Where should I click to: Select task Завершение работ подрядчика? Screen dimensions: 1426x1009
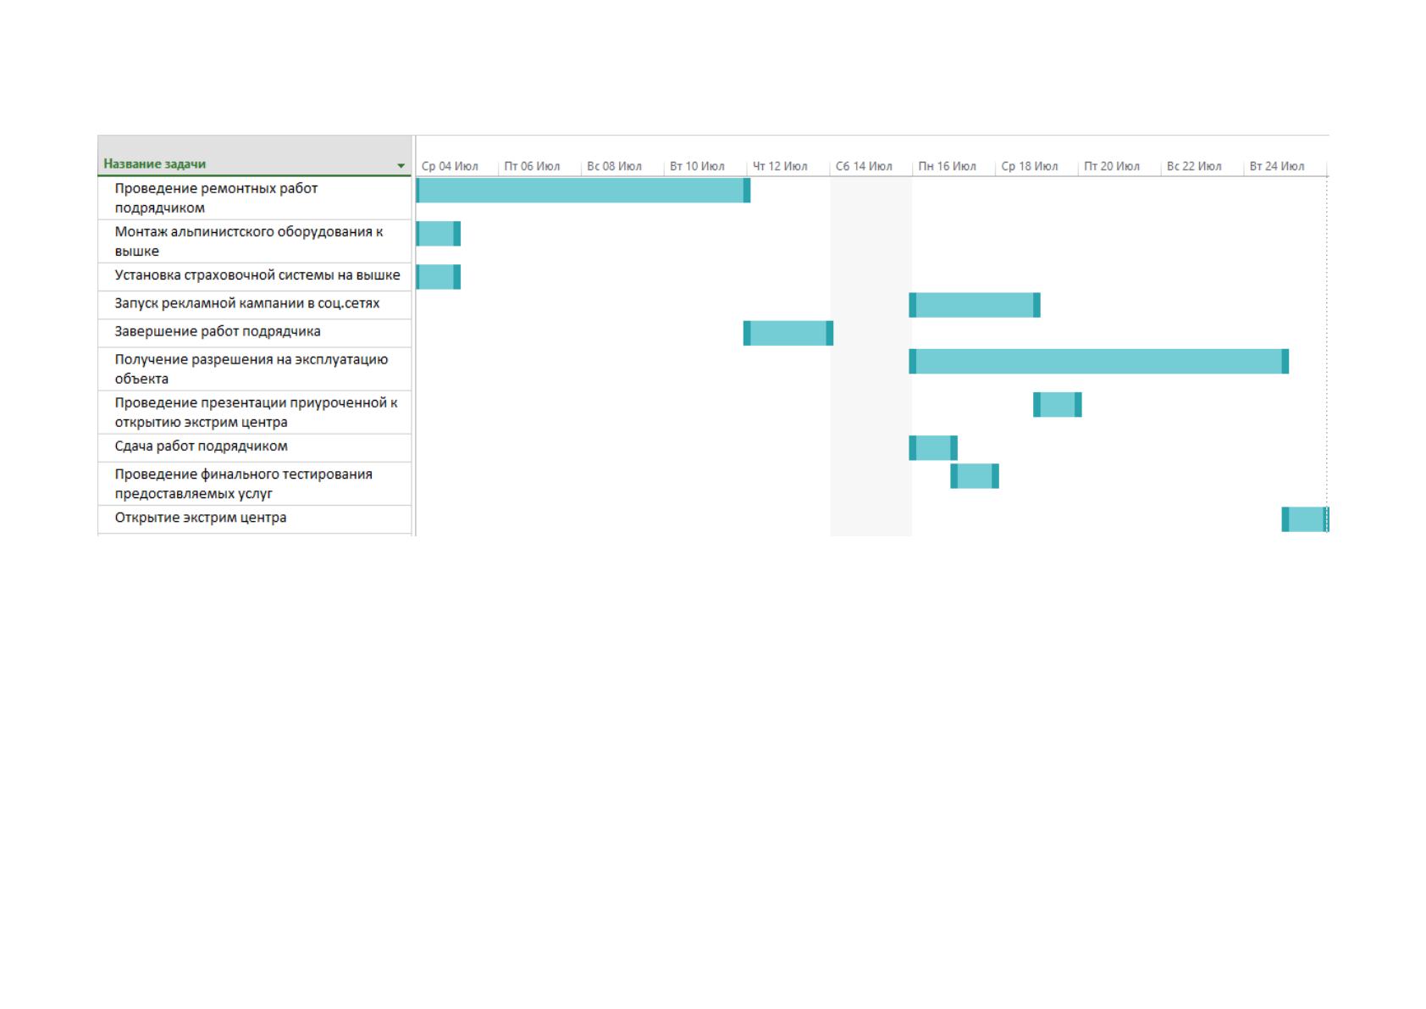pyautogui.click(x=255, y=333)
